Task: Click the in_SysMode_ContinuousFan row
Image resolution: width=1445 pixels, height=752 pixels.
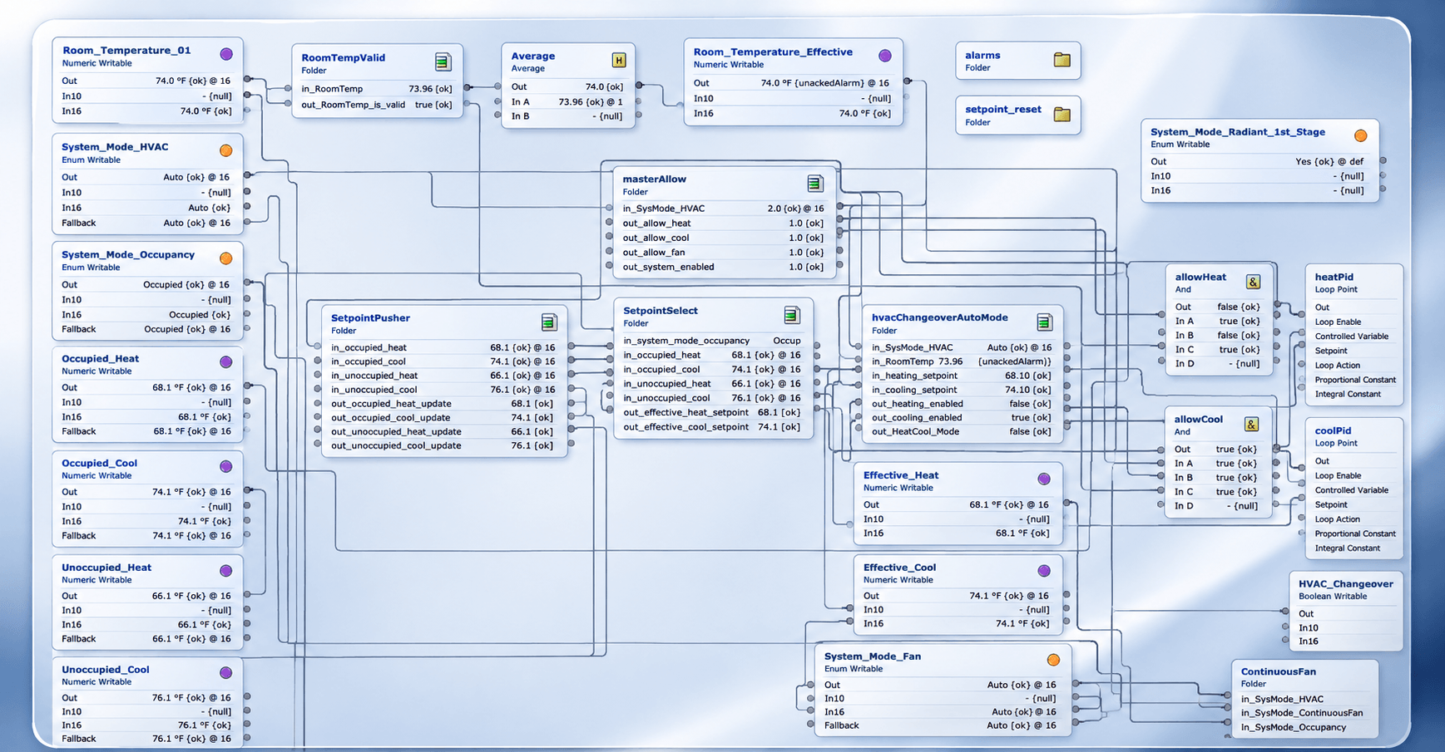Action: pyautogui.click(x=1304, y=713)
